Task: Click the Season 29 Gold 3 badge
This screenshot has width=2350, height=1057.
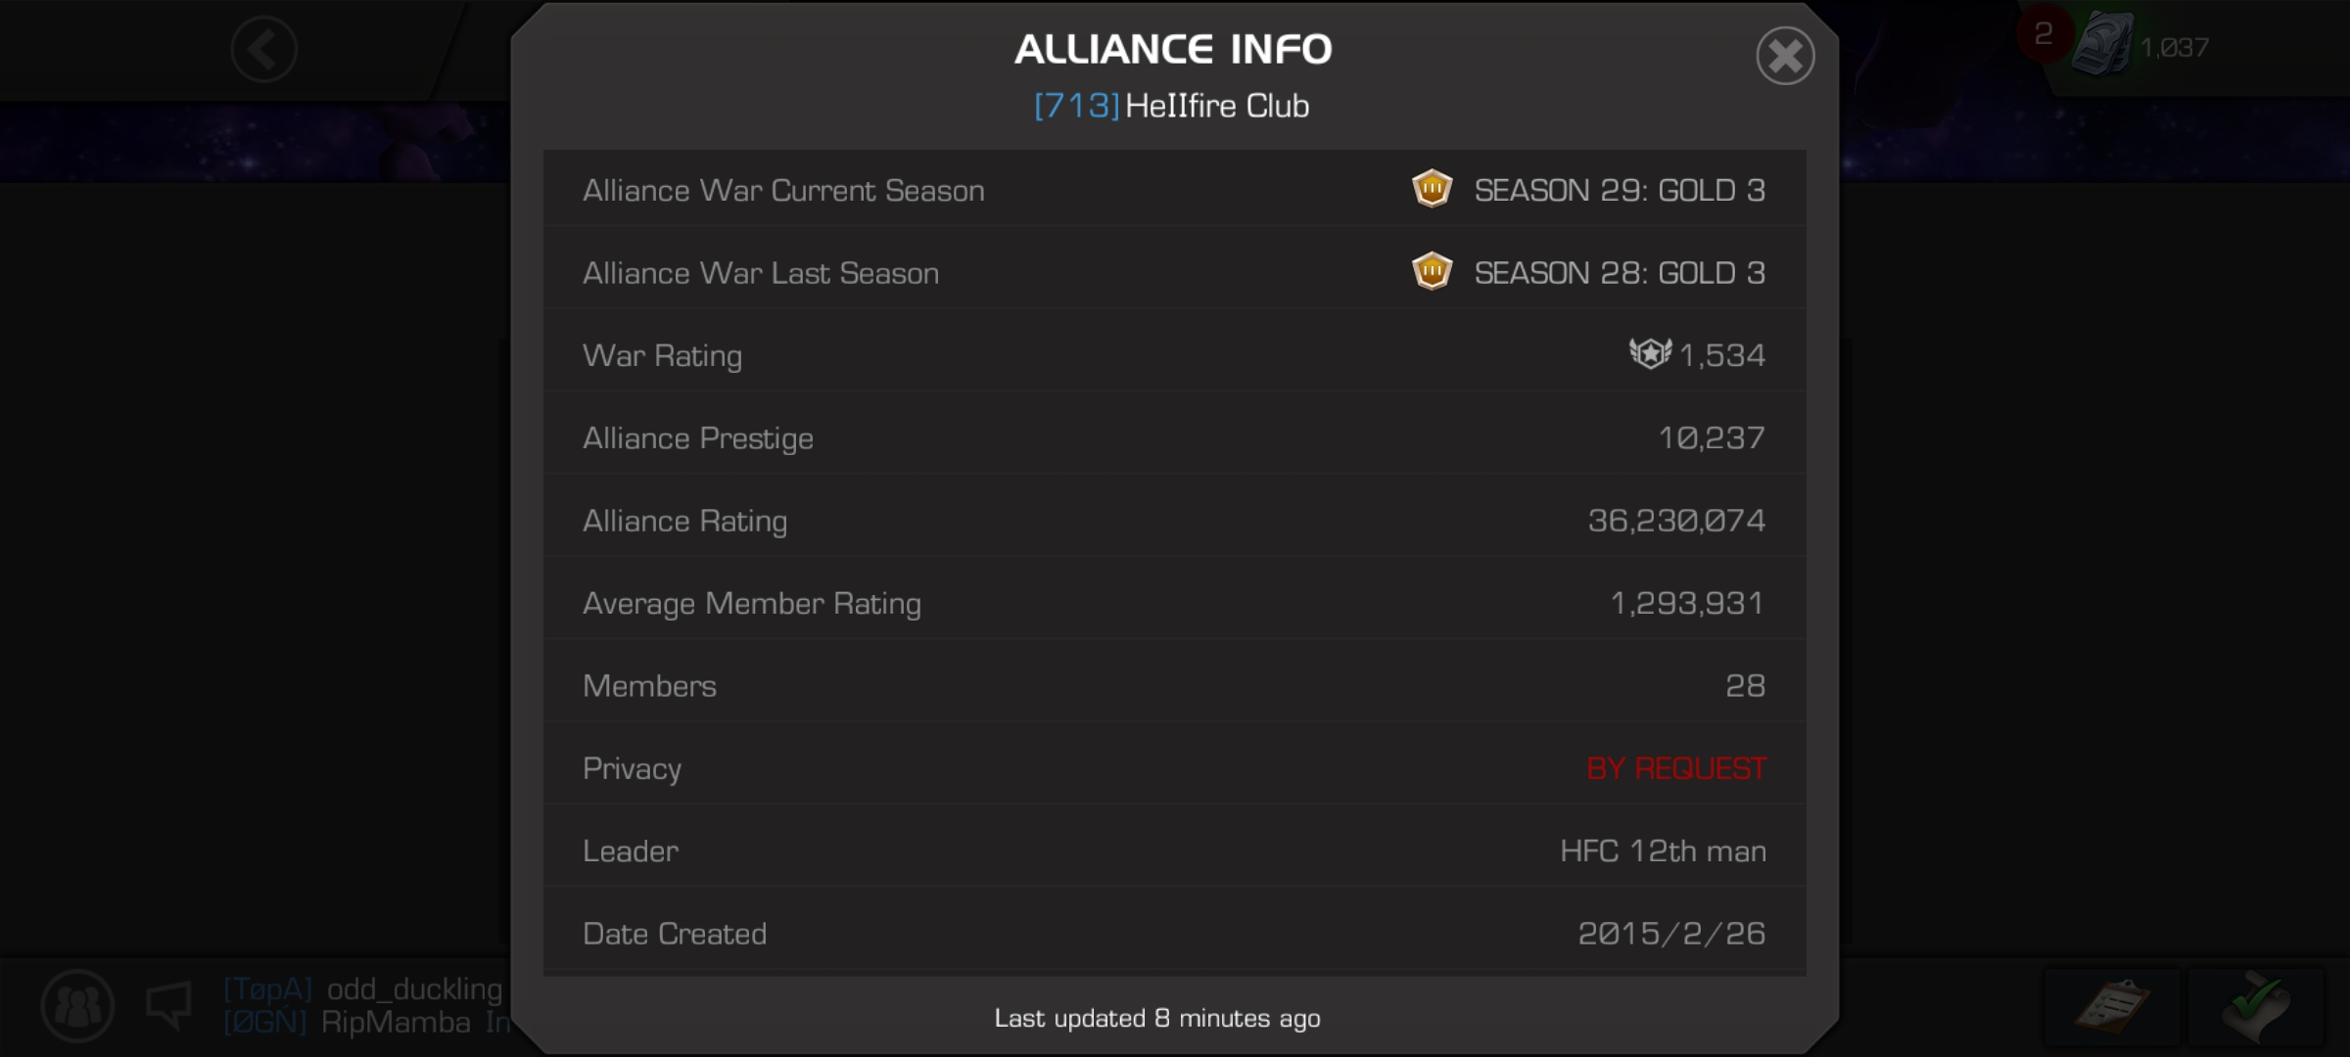Action: coord(1432,189)
